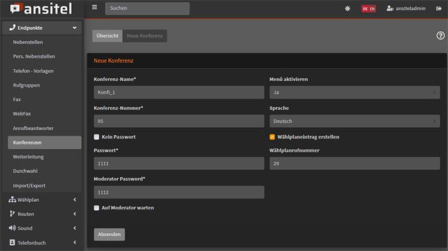Click the Telefonbuch address book icon
Image resolution: width=448 pixels, height=251 pixels.
tap(12, 243)
